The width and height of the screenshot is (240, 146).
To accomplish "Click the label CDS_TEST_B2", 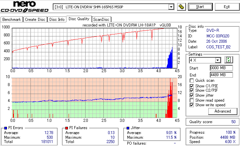I will click(218, 47).
